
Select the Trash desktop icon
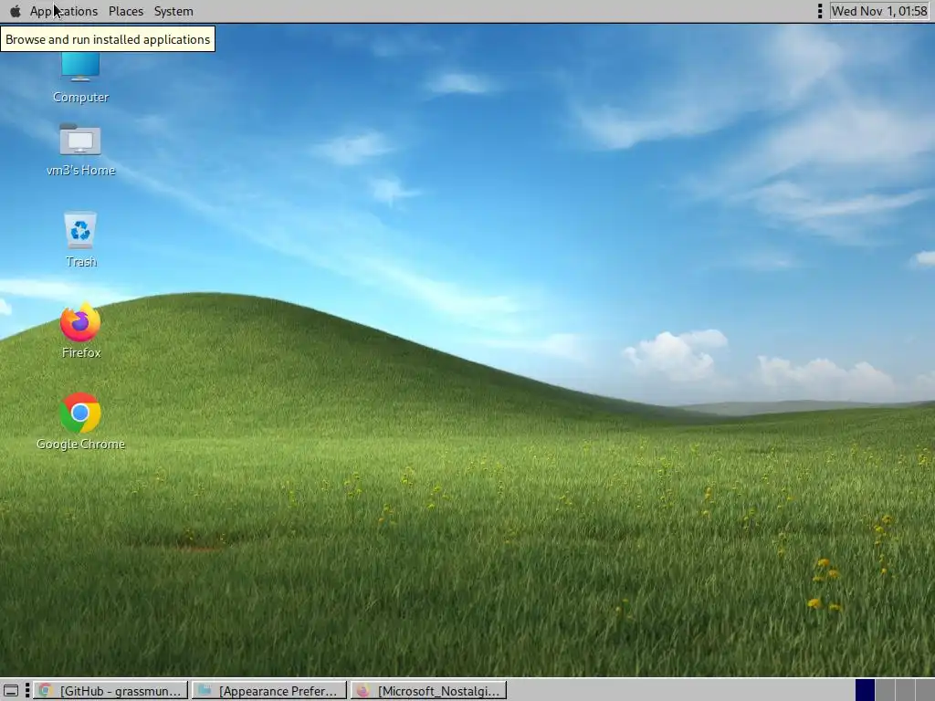(80, 229)
